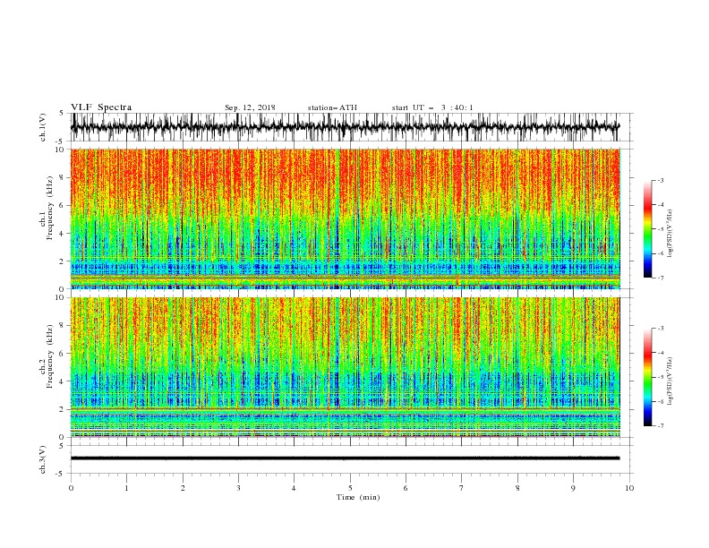Click the ch.2 spectrogram color scale bar

(x=647, y=377)
